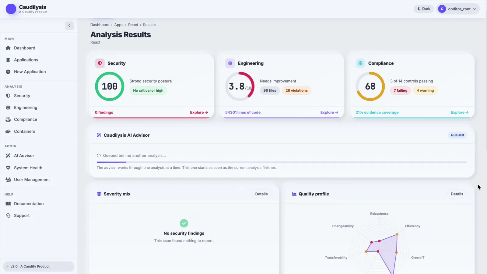The width and height of the screenshot is (487, 274).
Task: Open User Management page
Action: tap(39, 180)
